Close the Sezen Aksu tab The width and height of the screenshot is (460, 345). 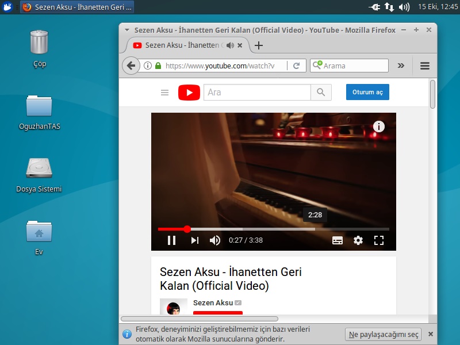coord(240,45)
